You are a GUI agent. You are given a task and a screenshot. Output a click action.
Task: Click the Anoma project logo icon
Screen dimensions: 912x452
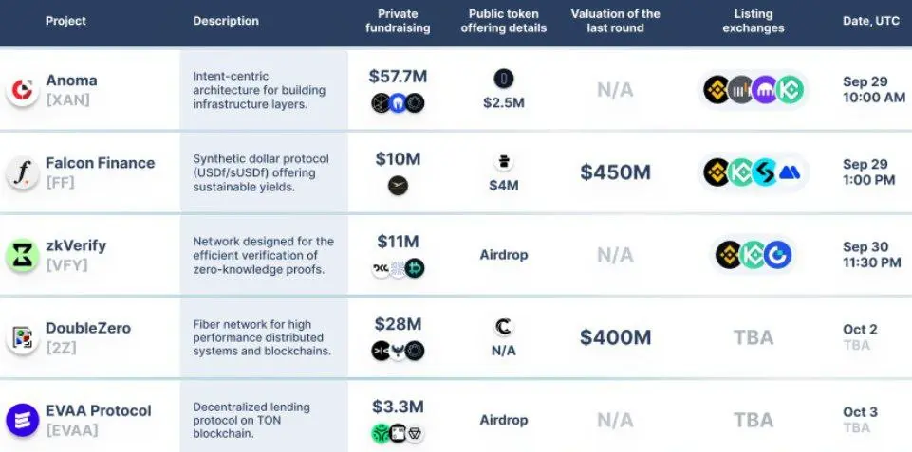(22, 90)
